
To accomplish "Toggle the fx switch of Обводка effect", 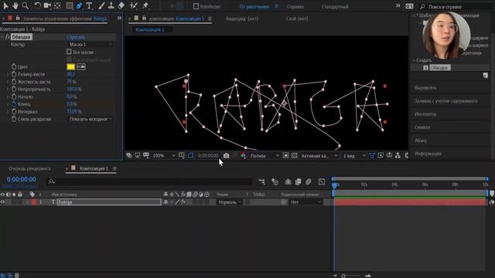I will tap(8, 37).
